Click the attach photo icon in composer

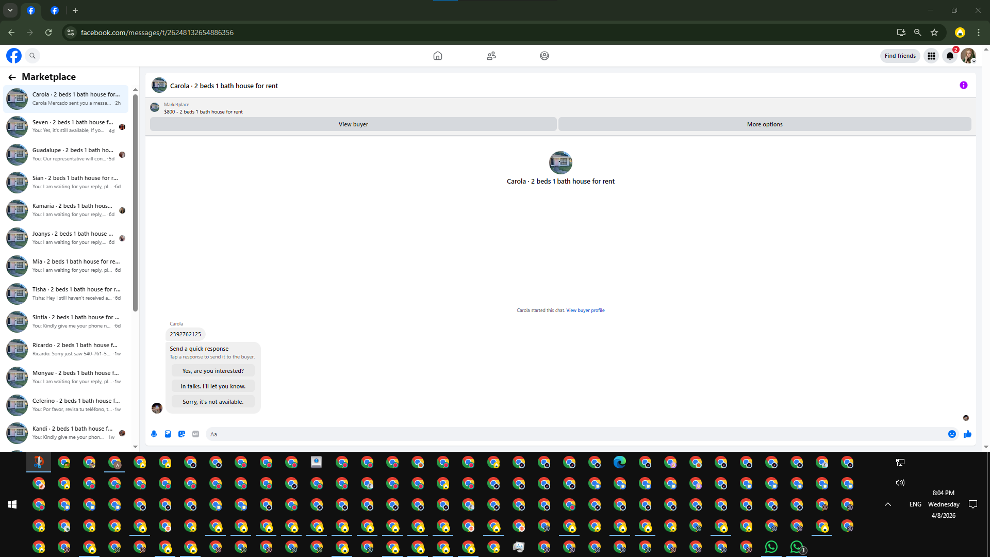pos(168,434)
